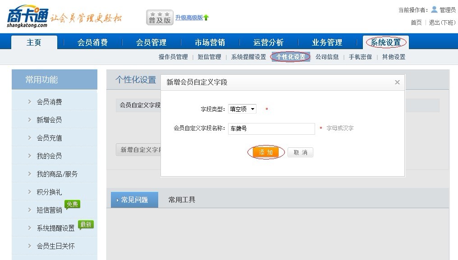This screenshot has width=458, height=260.
Task: Click the green upgrade arrow icon
Action: 206,18
